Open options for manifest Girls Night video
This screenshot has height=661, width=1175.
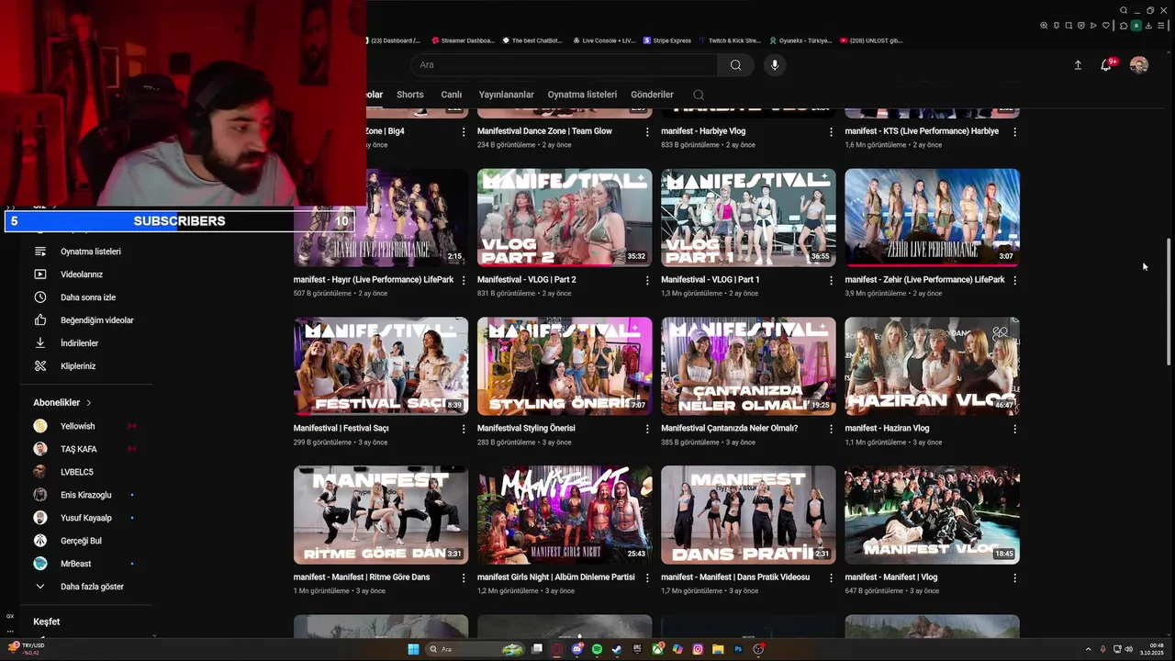click(x=647, y=577)
